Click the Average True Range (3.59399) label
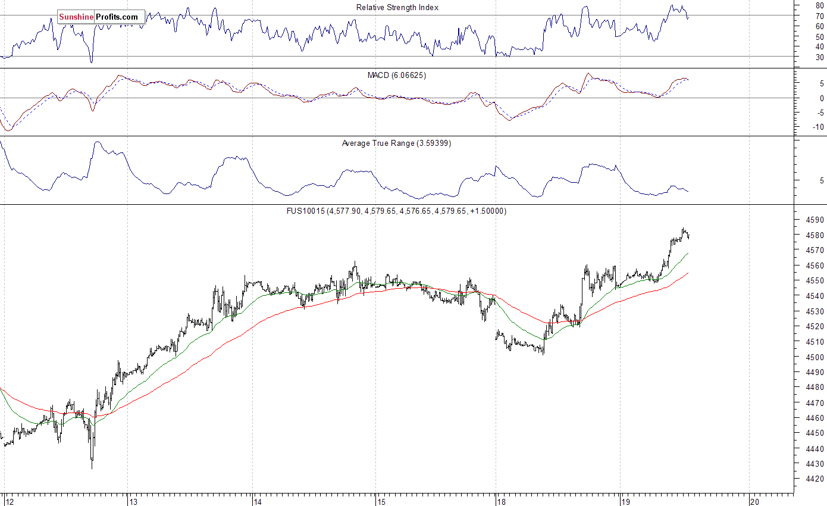 (x=396, y=143)
